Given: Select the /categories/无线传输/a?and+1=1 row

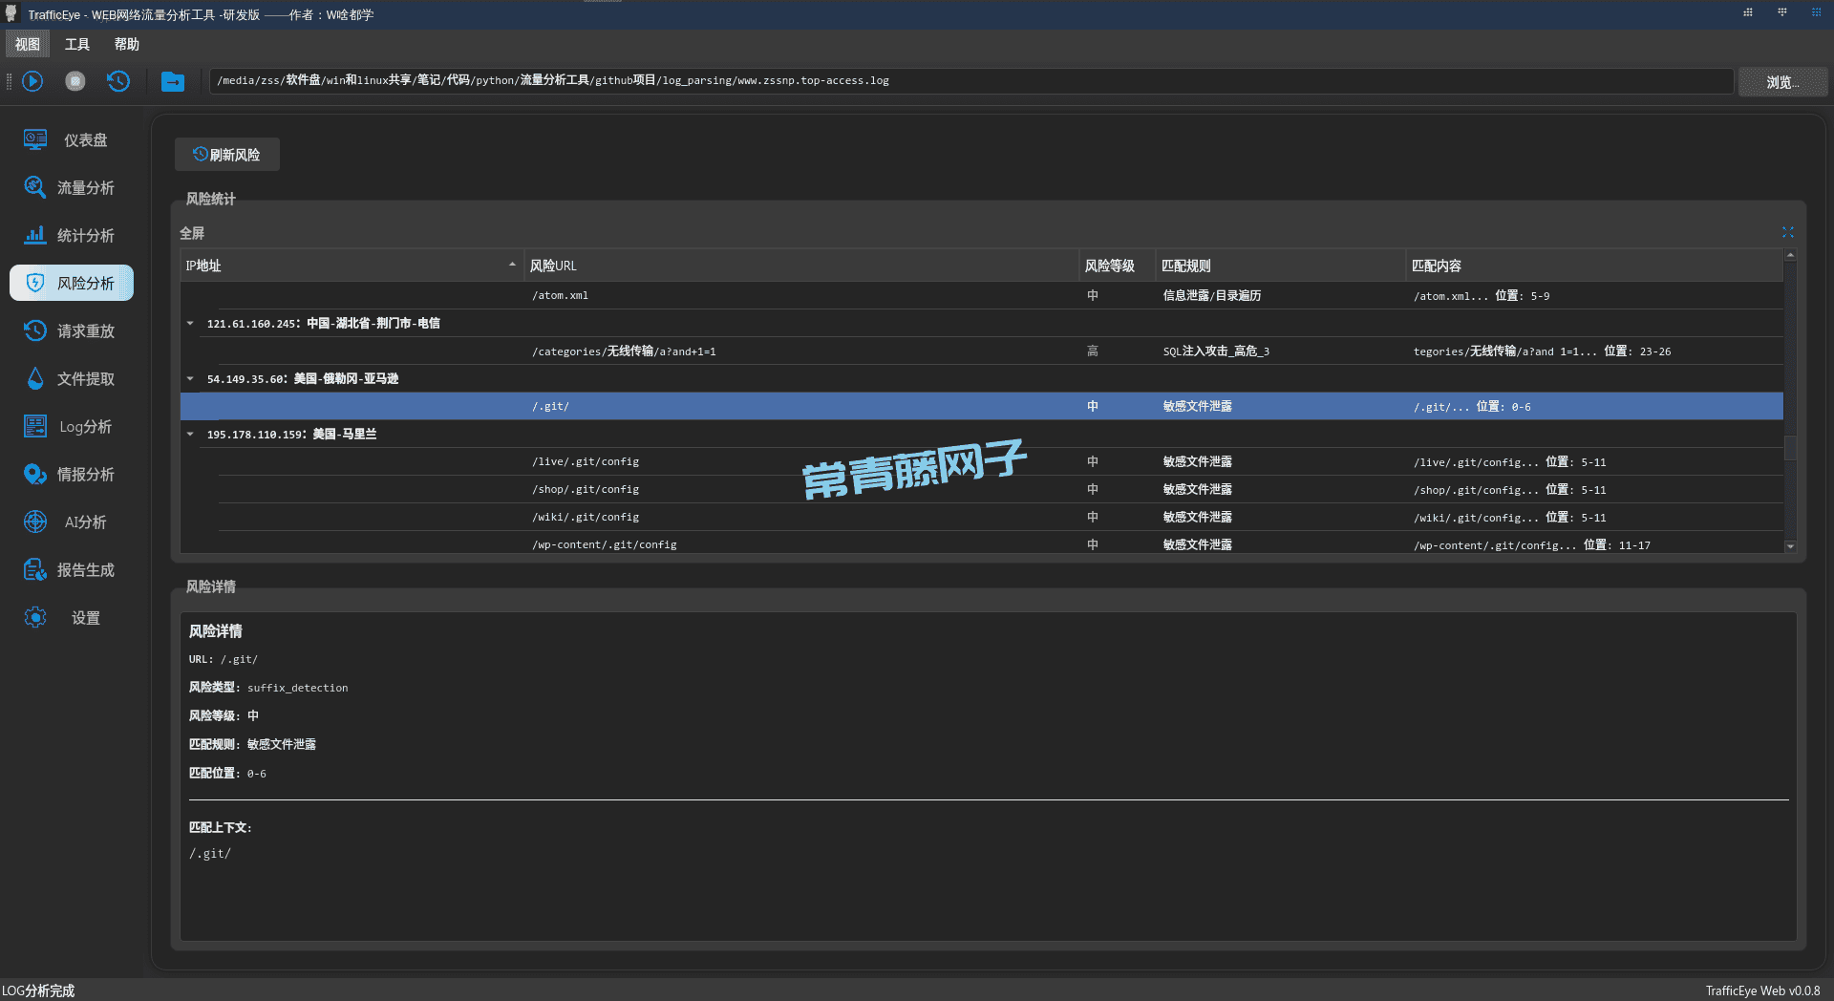Looking at the screenshot, I should (x=981, y=351).
